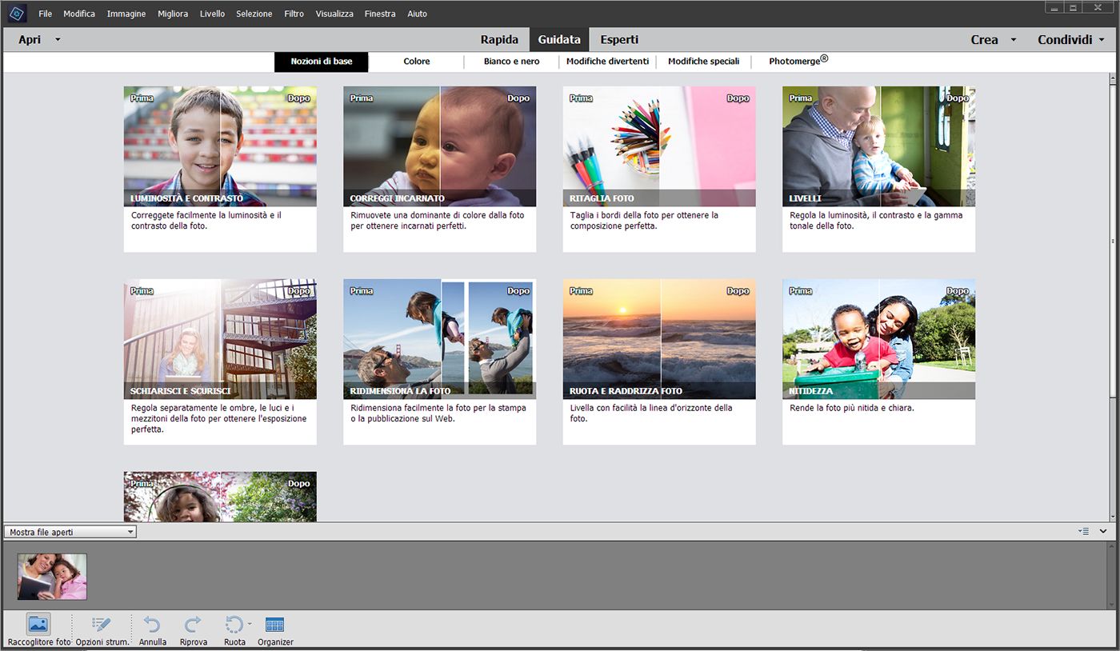The image size is (1120, 651).
Task: Select the Colore category tab
Action: click(416, 62)
